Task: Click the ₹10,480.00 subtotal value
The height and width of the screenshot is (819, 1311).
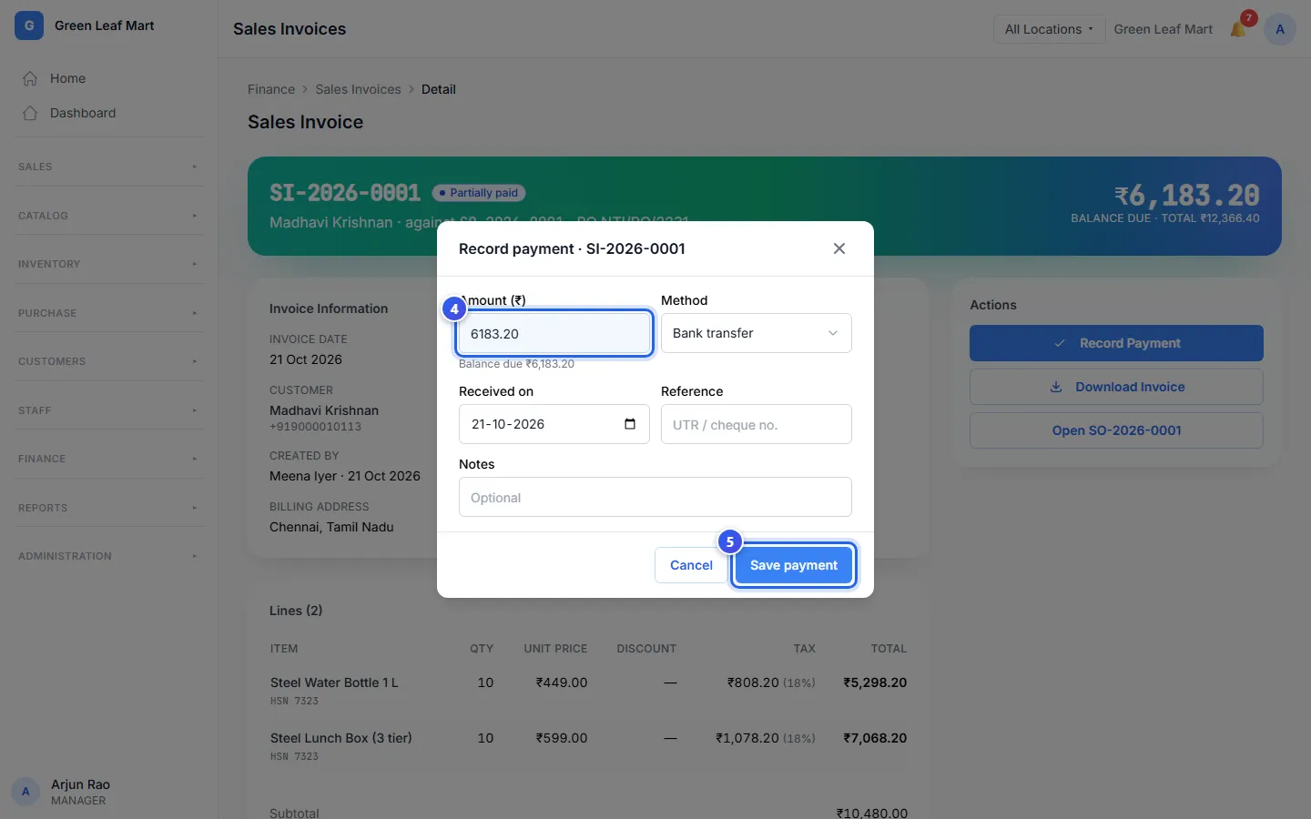Action: click(872, 813)
